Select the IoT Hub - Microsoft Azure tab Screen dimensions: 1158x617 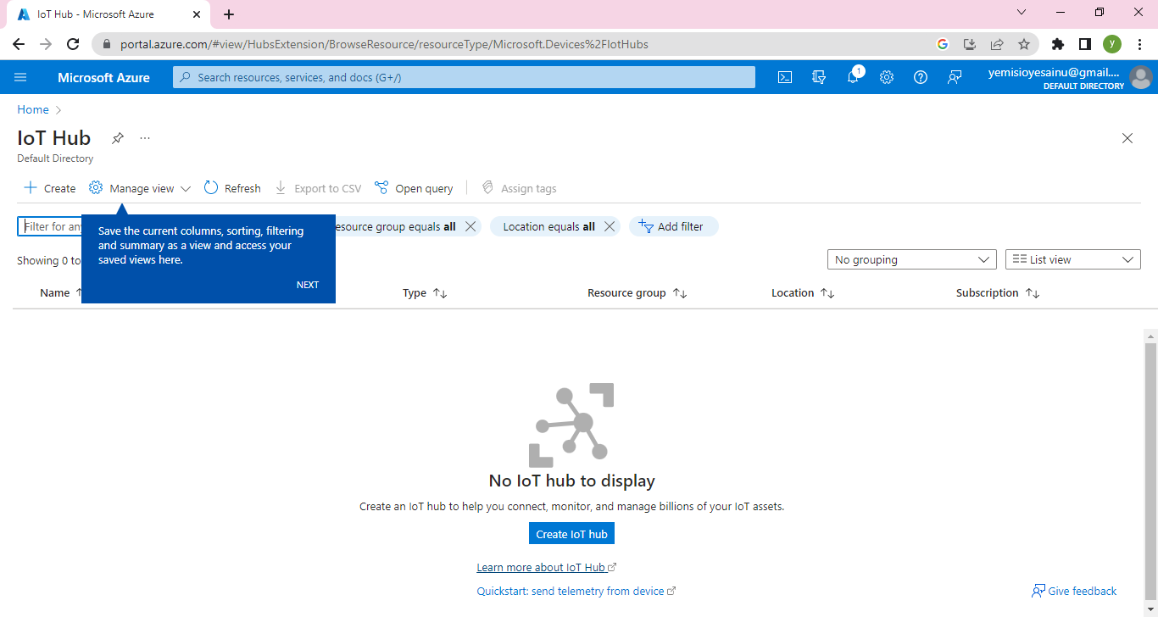(x=110, y=14)
